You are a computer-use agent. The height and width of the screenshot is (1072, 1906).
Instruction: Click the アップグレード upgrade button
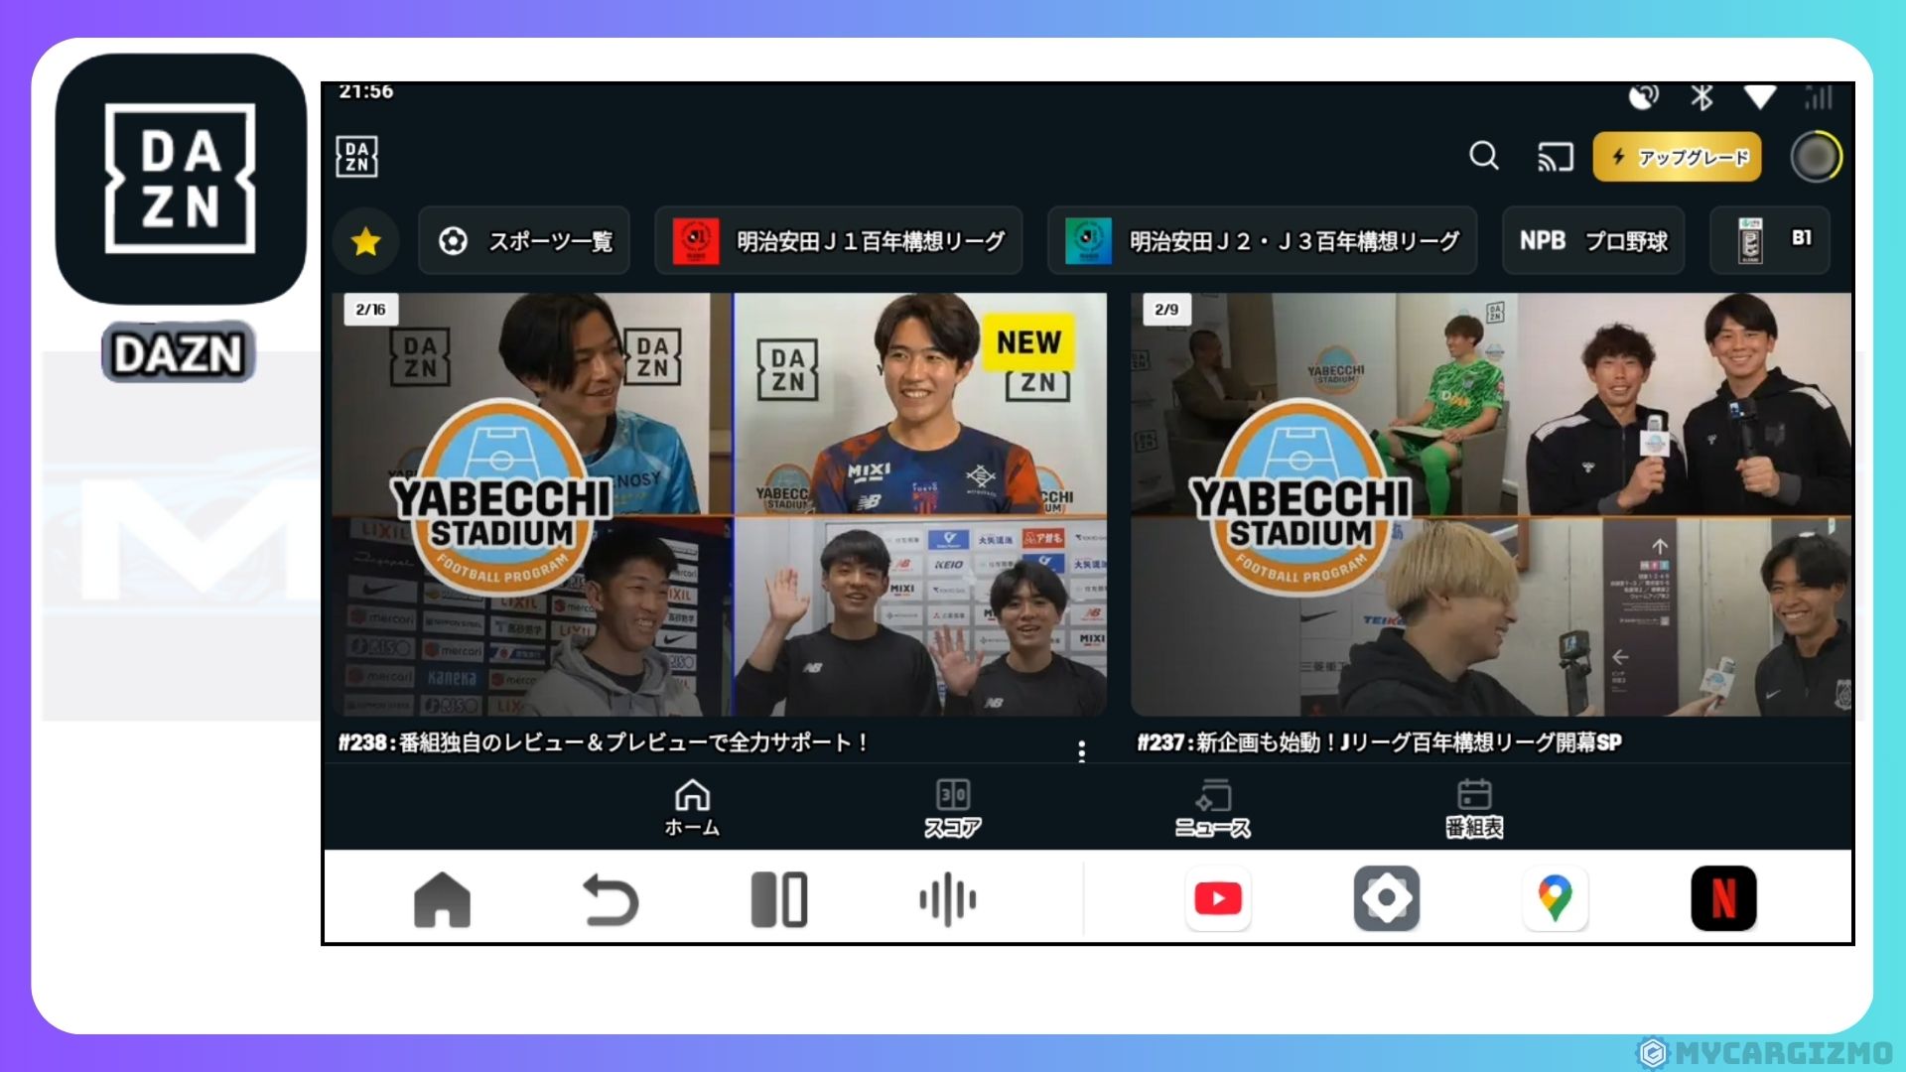pyautogui.click(x=1677, y=157)
